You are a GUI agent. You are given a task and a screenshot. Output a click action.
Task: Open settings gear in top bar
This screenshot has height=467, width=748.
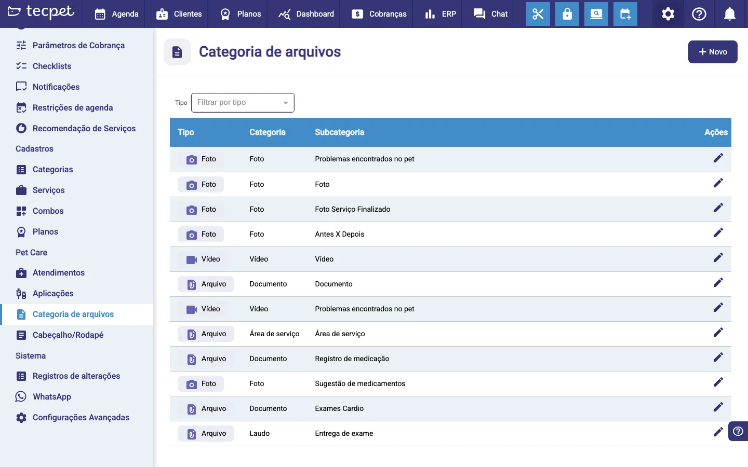668,14
